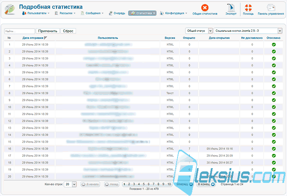Image resolution: width=287 pixels, height=196 pixels.
Task: Click the Панель управления icon
Action: [x=271, y=8]
